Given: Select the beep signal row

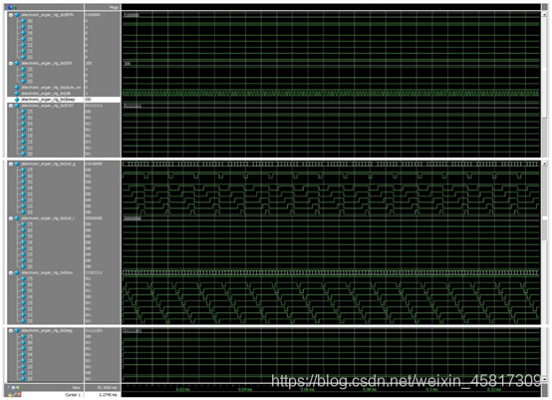Looking at the screenshot, I should pyautogui.click(x=64, y=100).
